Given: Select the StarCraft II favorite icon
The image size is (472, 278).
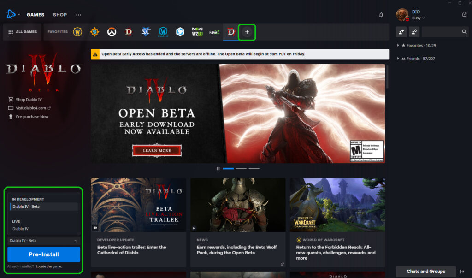Looking at the screenshot, I should [x=145, y=32].
